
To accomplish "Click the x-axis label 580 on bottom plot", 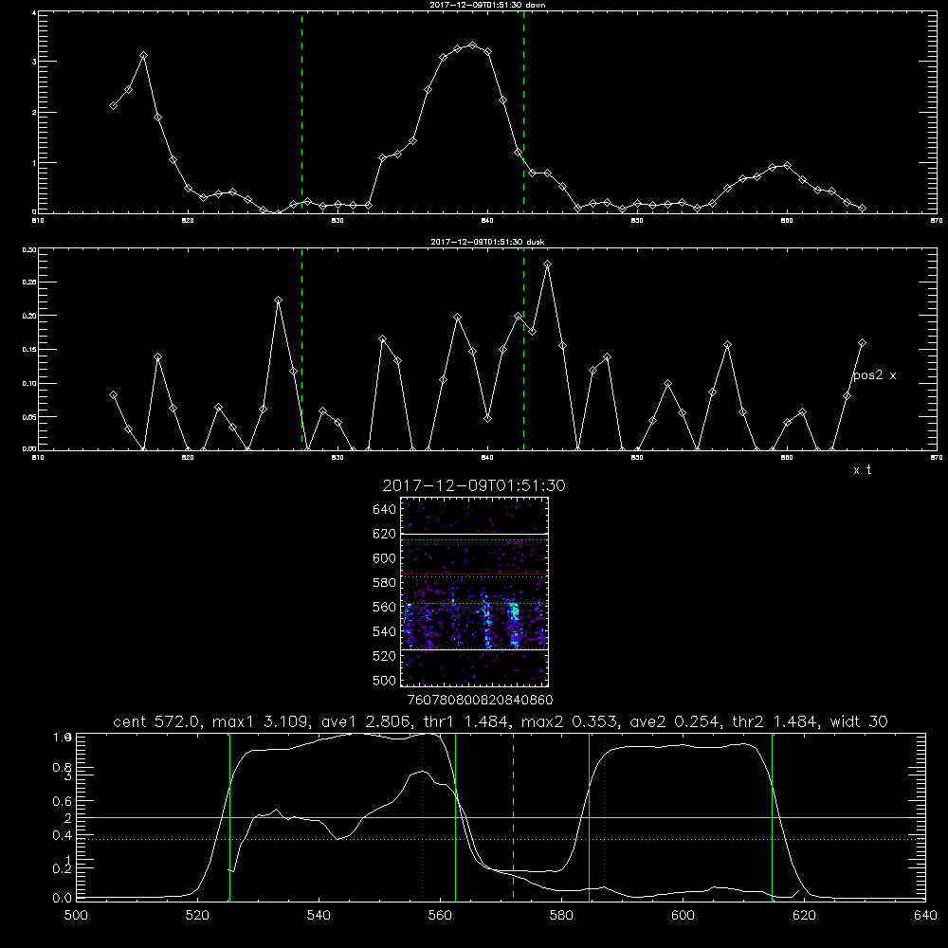I will tap(561, 916).
